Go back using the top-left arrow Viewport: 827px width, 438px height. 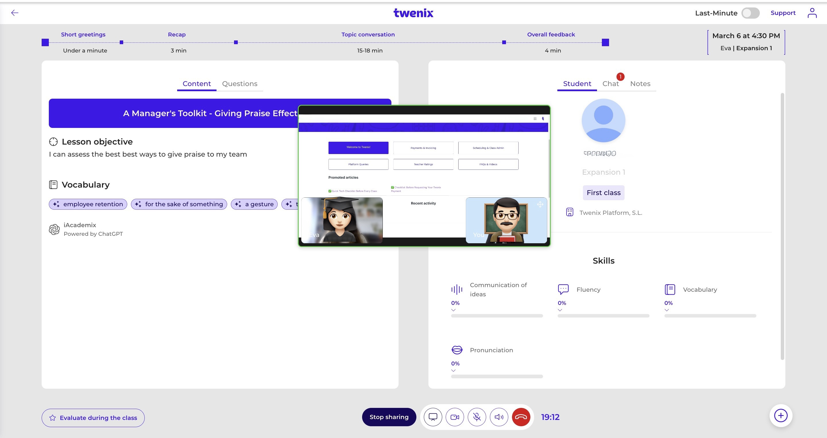tap(15, 13)
